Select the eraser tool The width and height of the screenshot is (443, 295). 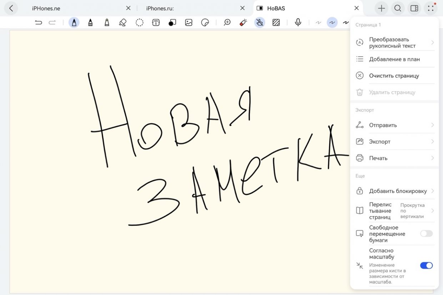123,22
